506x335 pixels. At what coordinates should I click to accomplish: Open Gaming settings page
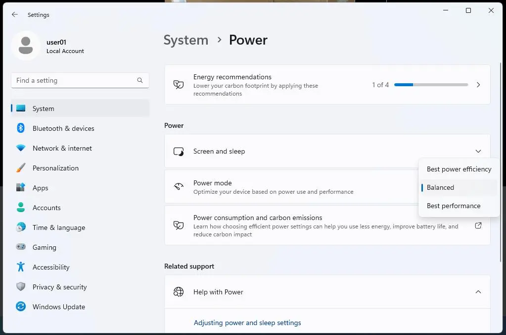click(x=80, y=247)
